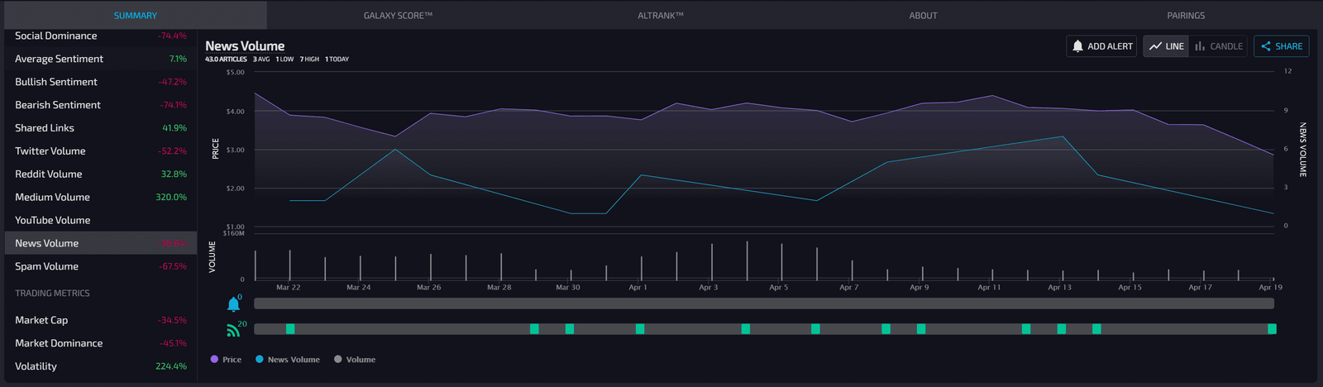Screen dimensions: 1323x387
Task: Open the AltRank tab
Action: pyautogui.click(x=660, y=16)
